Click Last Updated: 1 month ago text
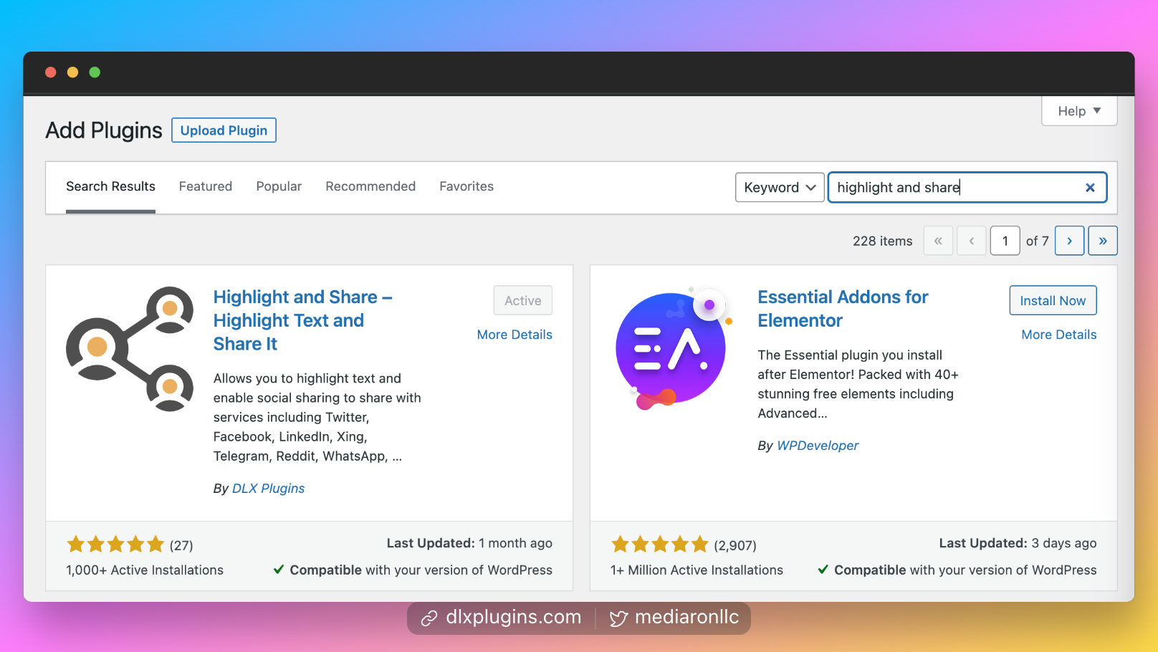This screenshot has width=1158, height=652. pos(469,543)
